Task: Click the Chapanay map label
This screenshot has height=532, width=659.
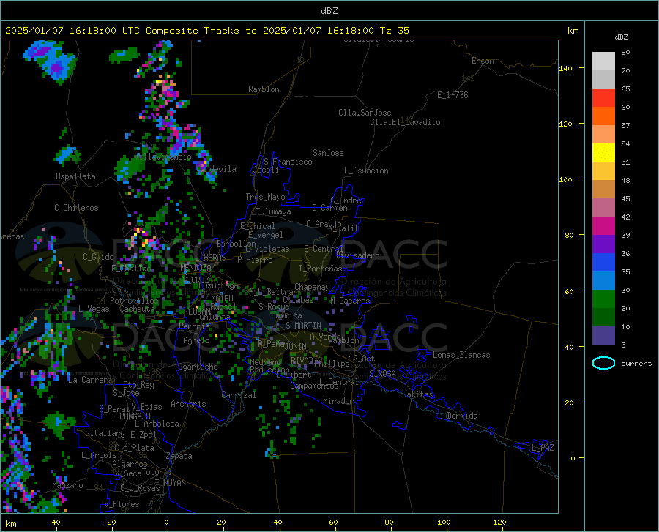Action: click(312, 287)
